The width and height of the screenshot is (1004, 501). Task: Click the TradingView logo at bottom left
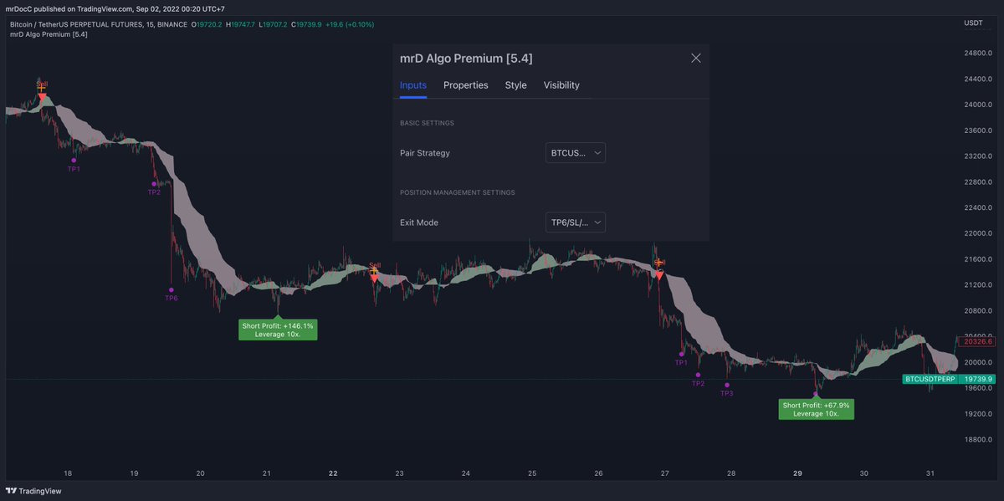pos(34,491)
